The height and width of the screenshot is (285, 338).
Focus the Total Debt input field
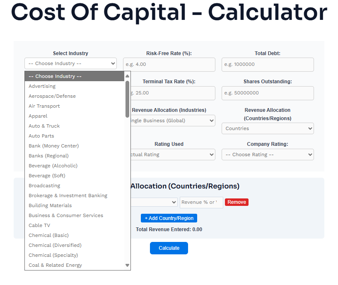(268, 65)
